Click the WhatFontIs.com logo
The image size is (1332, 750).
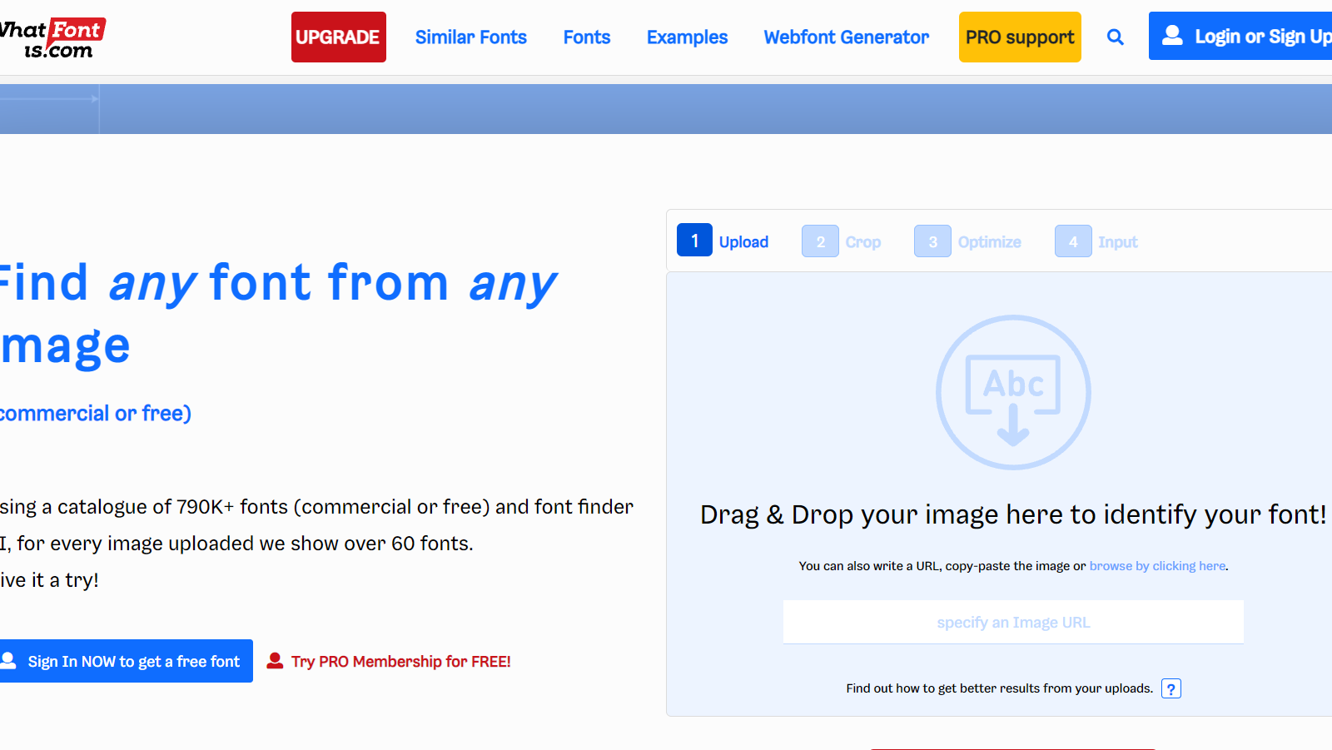53,38
